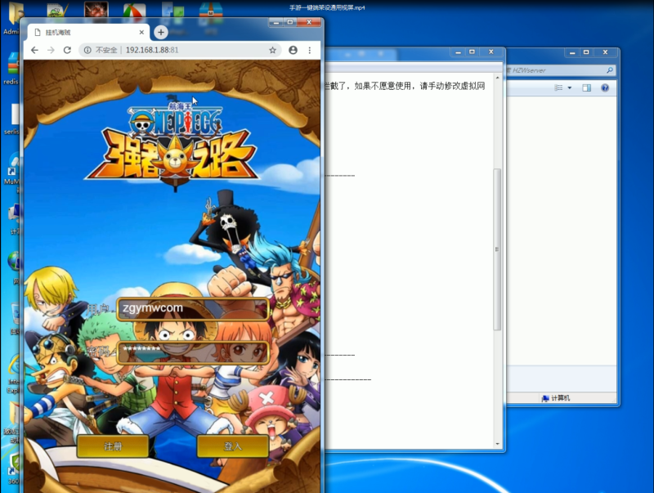
Task: Click the 注册 register button
Action: point(113,446)
